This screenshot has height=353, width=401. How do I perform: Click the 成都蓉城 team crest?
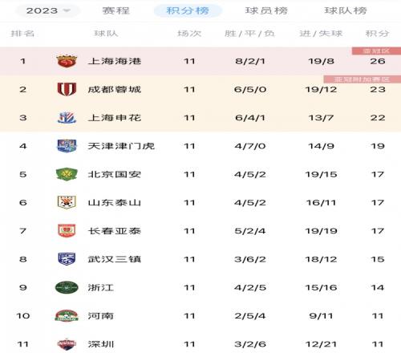[67, 89]
